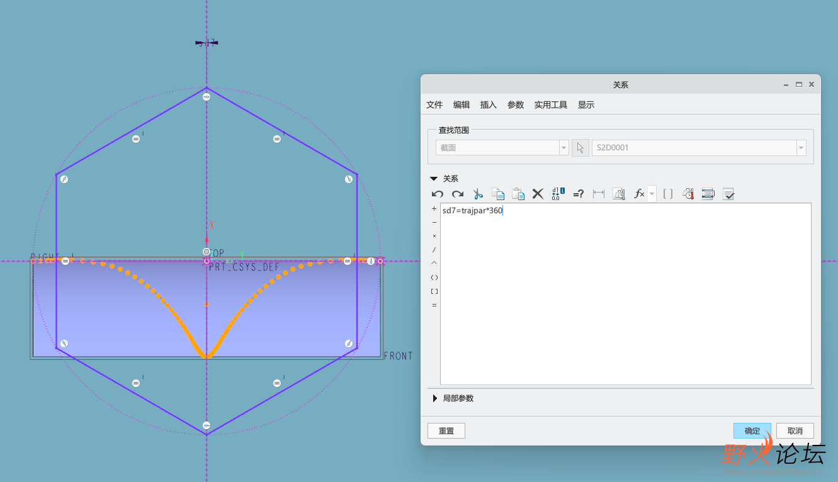838x482 pixels.
Task: Expand the 局部参数 section
Action: tap(434, 398)
